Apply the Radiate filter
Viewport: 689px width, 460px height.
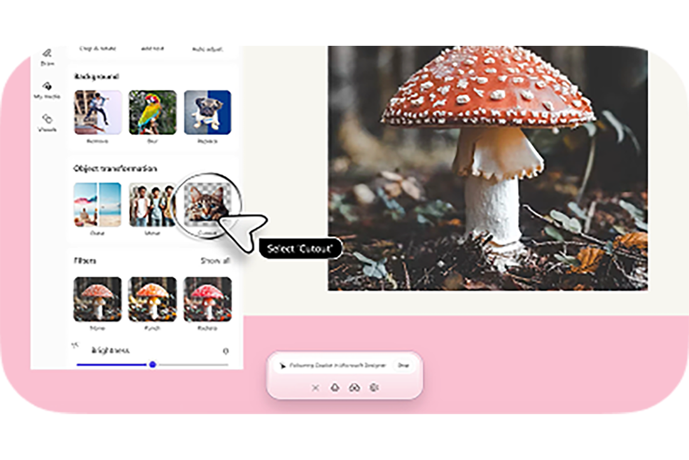[207, 298]
